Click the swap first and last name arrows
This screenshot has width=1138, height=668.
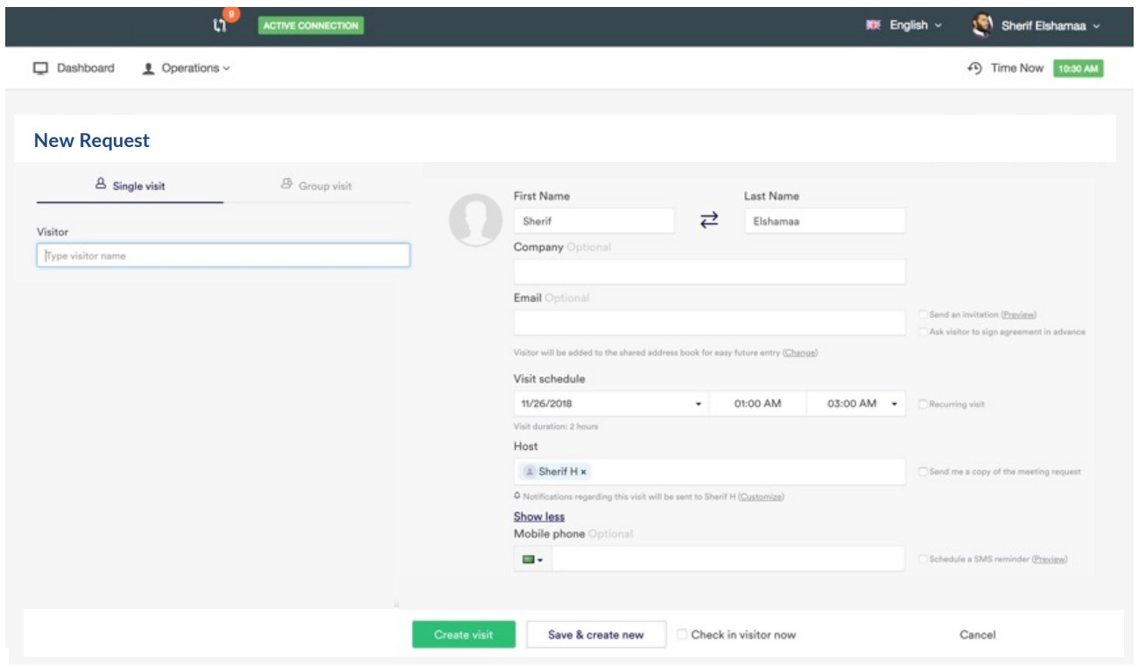(x=709, y=221)
